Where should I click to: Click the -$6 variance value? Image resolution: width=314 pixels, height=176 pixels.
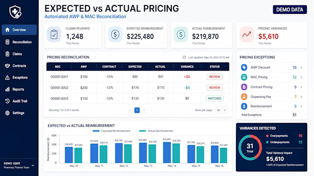click(x=187, y=88)
